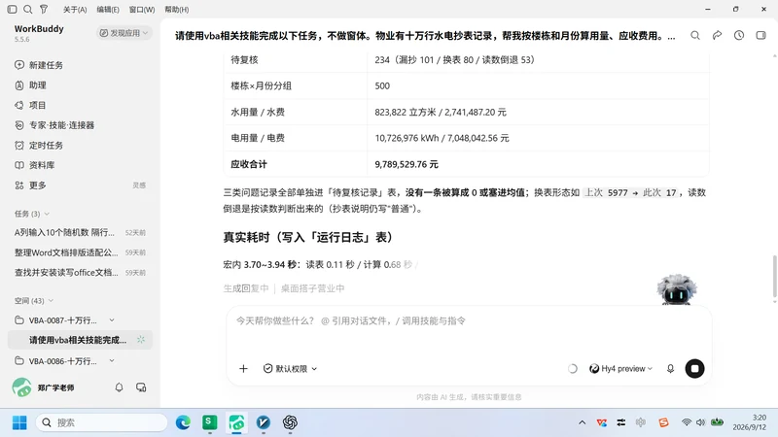The height and width of the screenshot is (437, 778).
Task: Click the robot mascot avatar
Action: click(x=676, y=289)
